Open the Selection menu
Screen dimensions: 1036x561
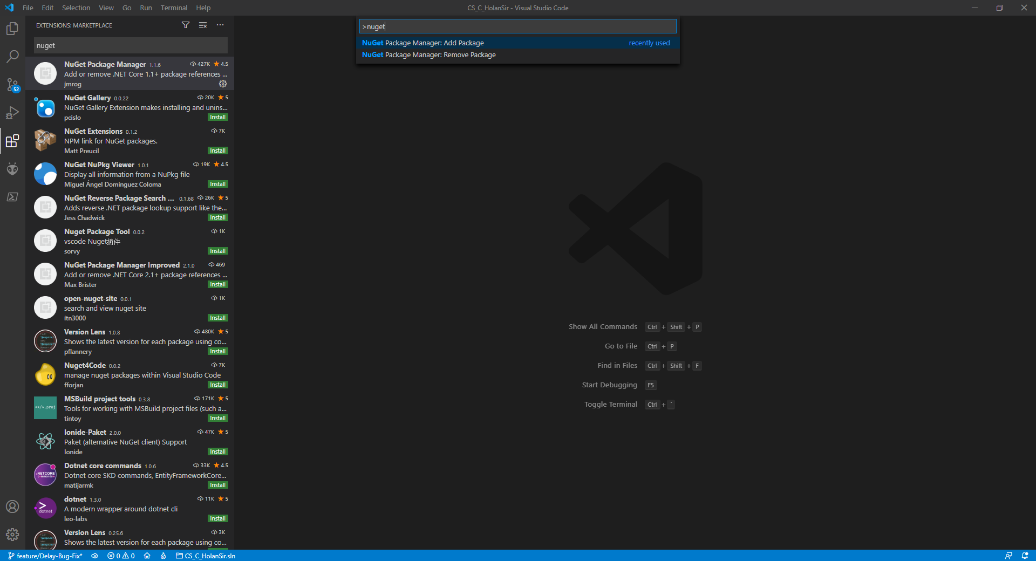click(x=76, y=8)
